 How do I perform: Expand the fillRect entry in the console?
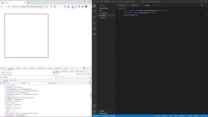coord(5,105)
